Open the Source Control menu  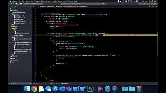(62, 1)
